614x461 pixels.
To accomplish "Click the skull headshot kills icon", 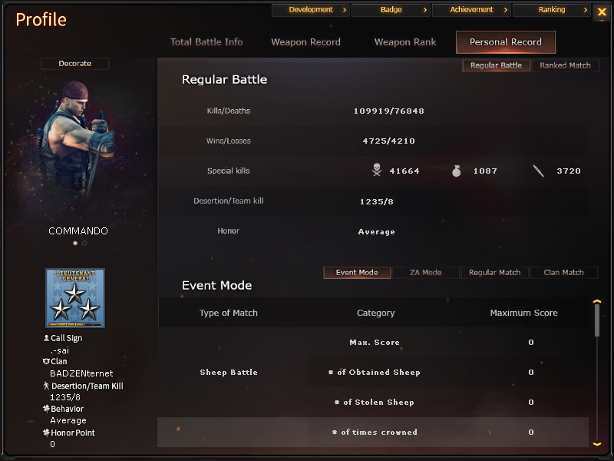I will pyautogui.click(x=377, y=170).
